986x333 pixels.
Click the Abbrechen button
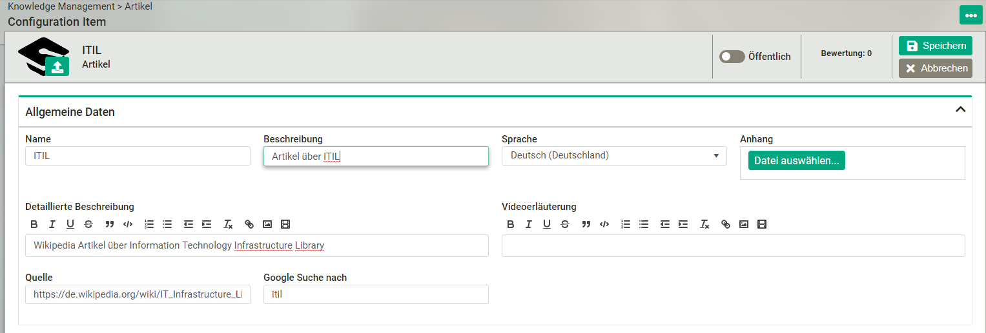tap(936, 68)
